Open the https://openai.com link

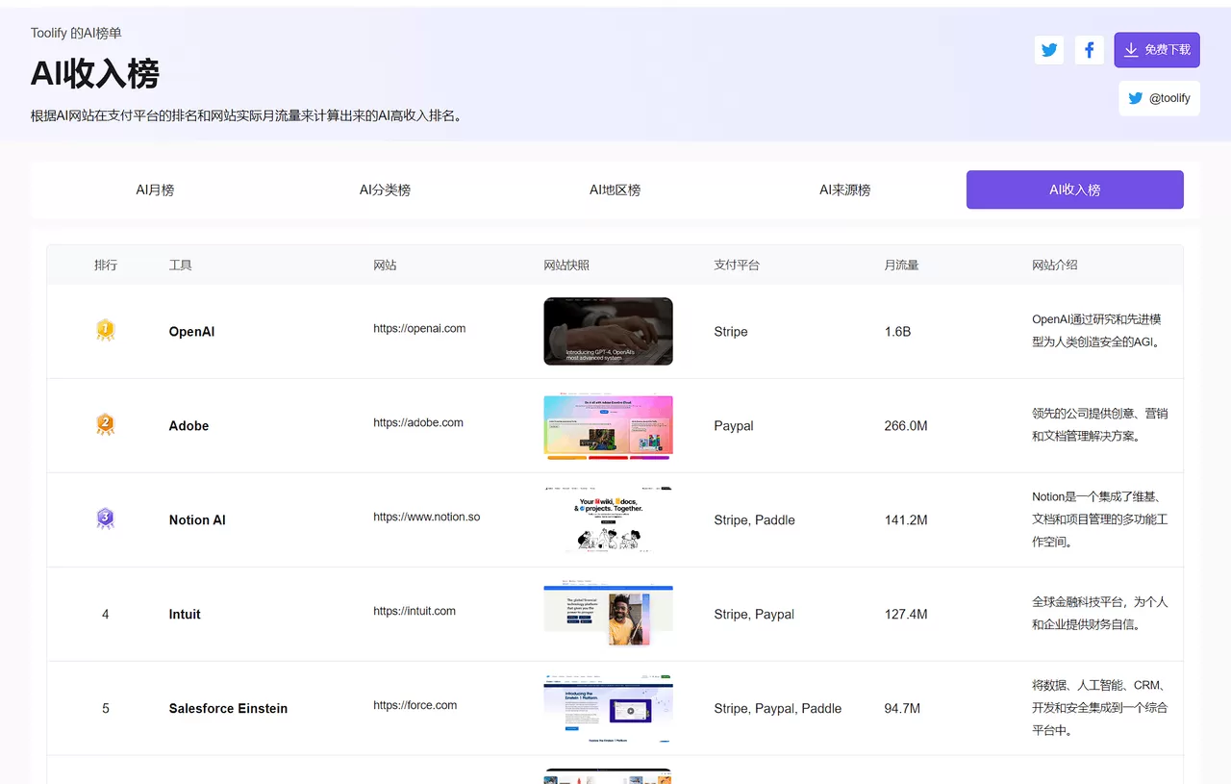click(x=419, y=328)
